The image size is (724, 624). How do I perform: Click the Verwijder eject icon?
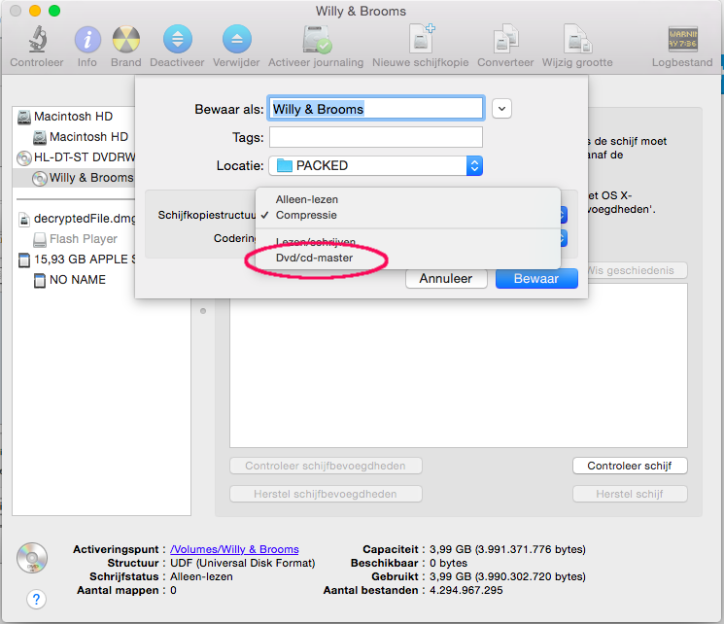click(237, 40)
